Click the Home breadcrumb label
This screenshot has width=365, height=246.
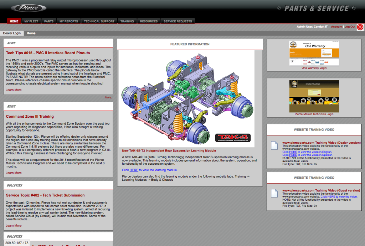pyautogui.click(x=31, y=33)
